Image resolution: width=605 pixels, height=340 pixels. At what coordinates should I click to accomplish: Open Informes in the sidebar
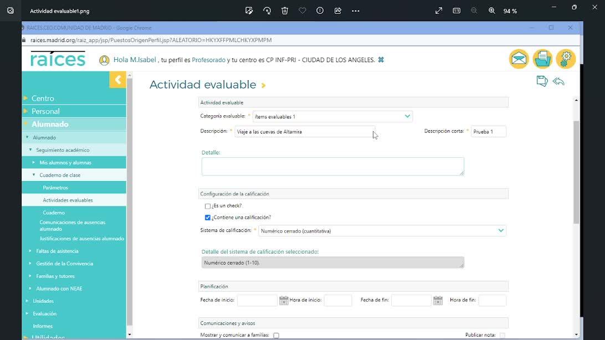click(43, 326)
